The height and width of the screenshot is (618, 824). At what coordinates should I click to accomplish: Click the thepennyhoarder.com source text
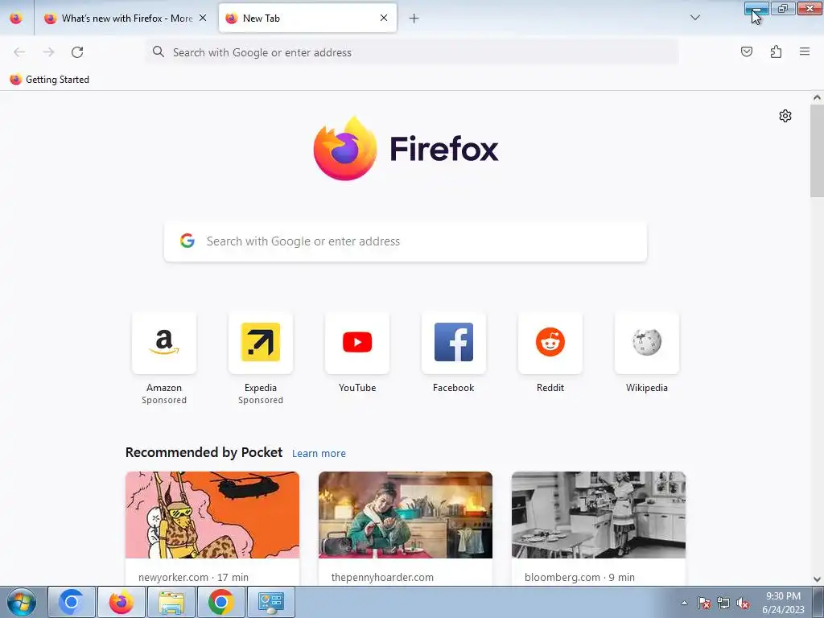coord(382,577)
